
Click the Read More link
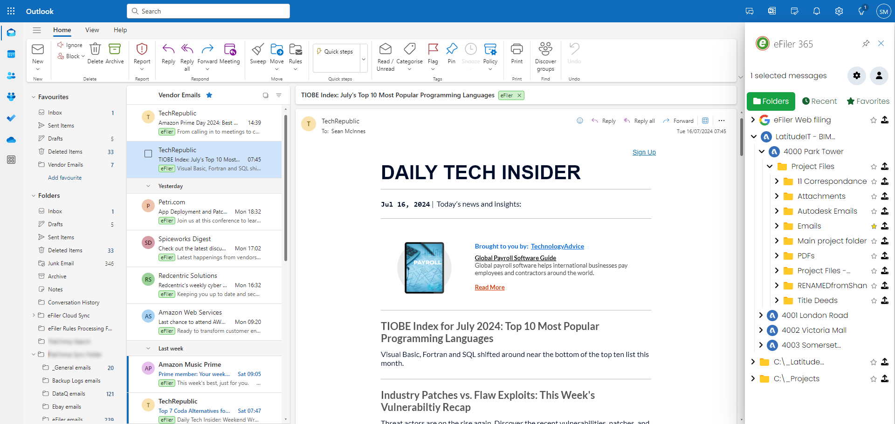point(489,287)
